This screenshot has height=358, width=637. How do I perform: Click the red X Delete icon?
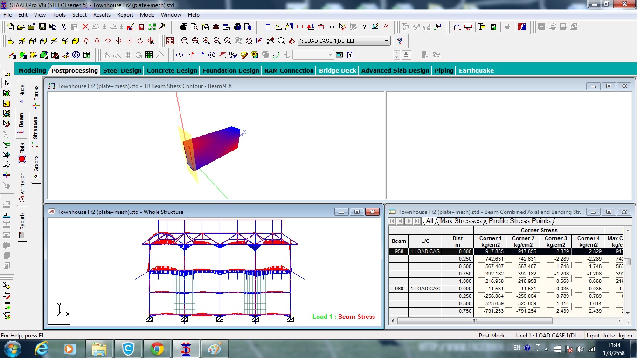pyautogui.click(x=85, y=27)
